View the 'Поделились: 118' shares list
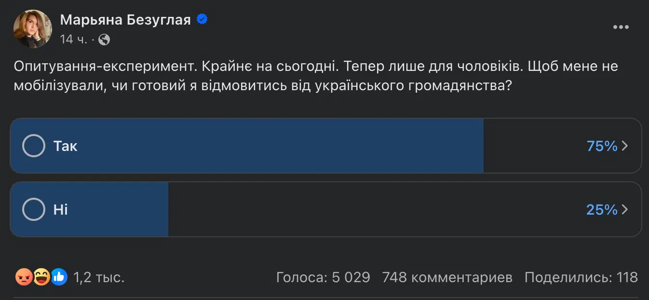This screenshot has height=300, width=649. (581, 277)
